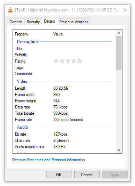Click scrollbar down arrow

119,150
